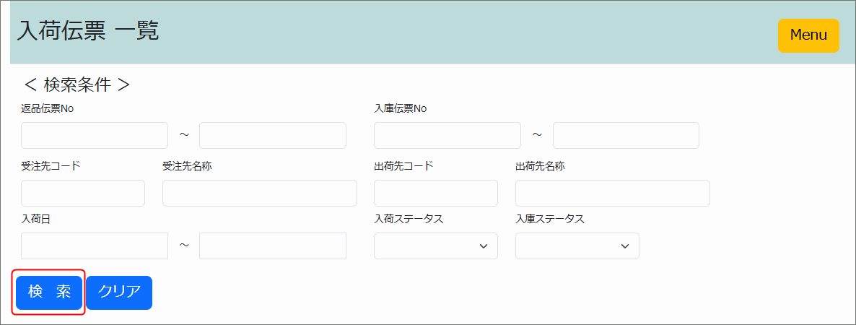The height and width of the screenshot is (325, 856).
Task: Select the 返品伝票No end field
Action: coord(273,136)
